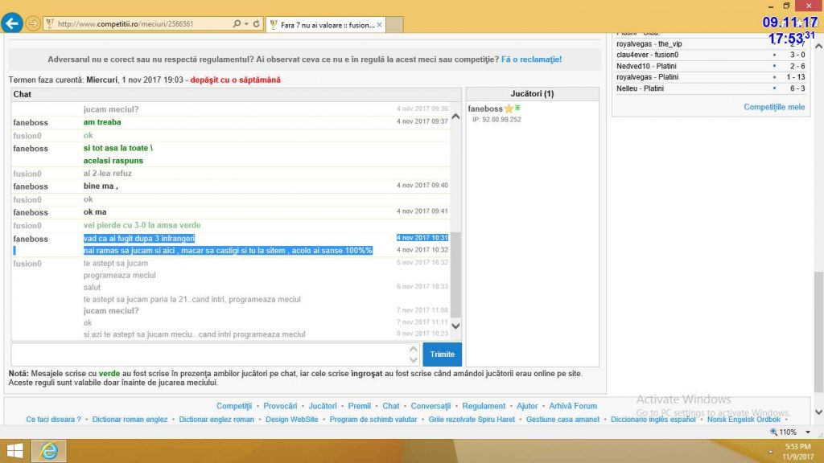824x463 pixels.
Task: Select the 'Fara 7 nu ai valoare' browser tab
Action: click(x=323, y=25)
